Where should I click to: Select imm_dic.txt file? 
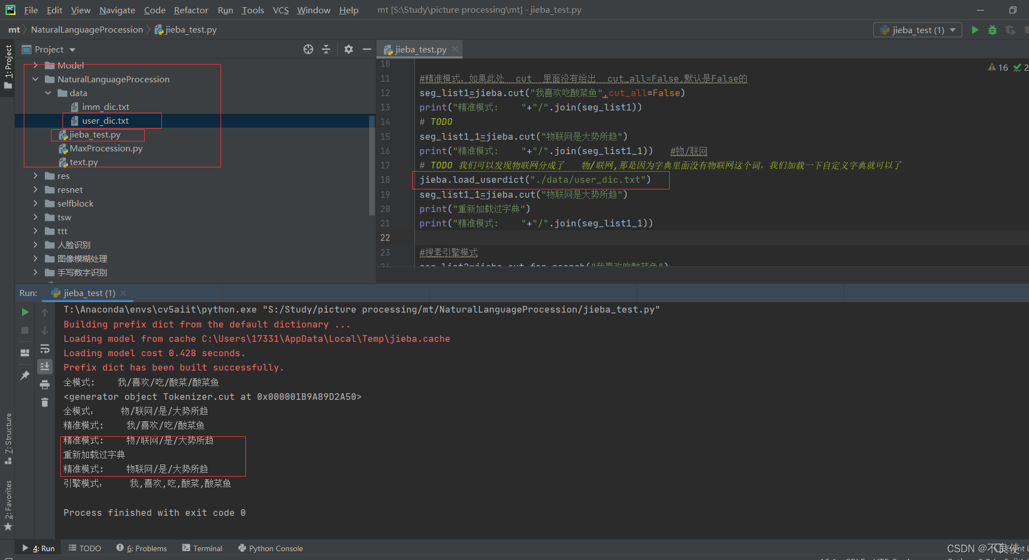(105, 107)
